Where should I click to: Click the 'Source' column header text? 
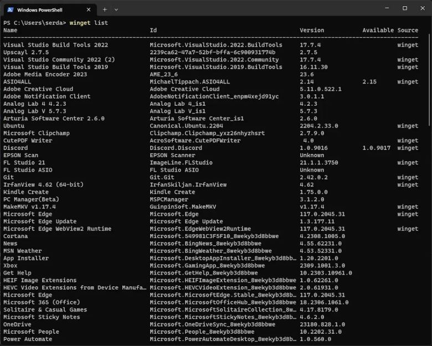click(408, 30)
